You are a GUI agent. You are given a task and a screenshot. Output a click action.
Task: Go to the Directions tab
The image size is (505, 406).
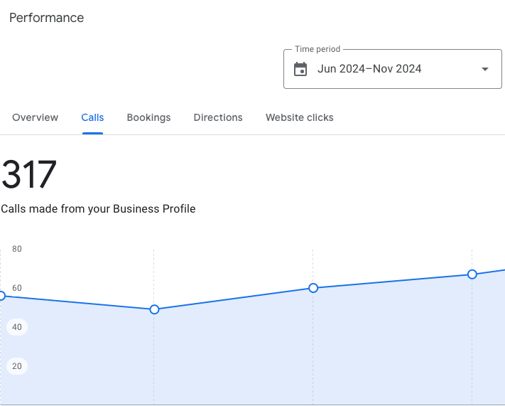click(x=218, y=117)
